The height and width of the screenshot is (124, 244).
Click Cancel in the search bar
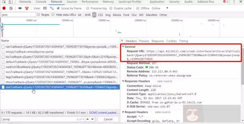(x=108, y=119)
